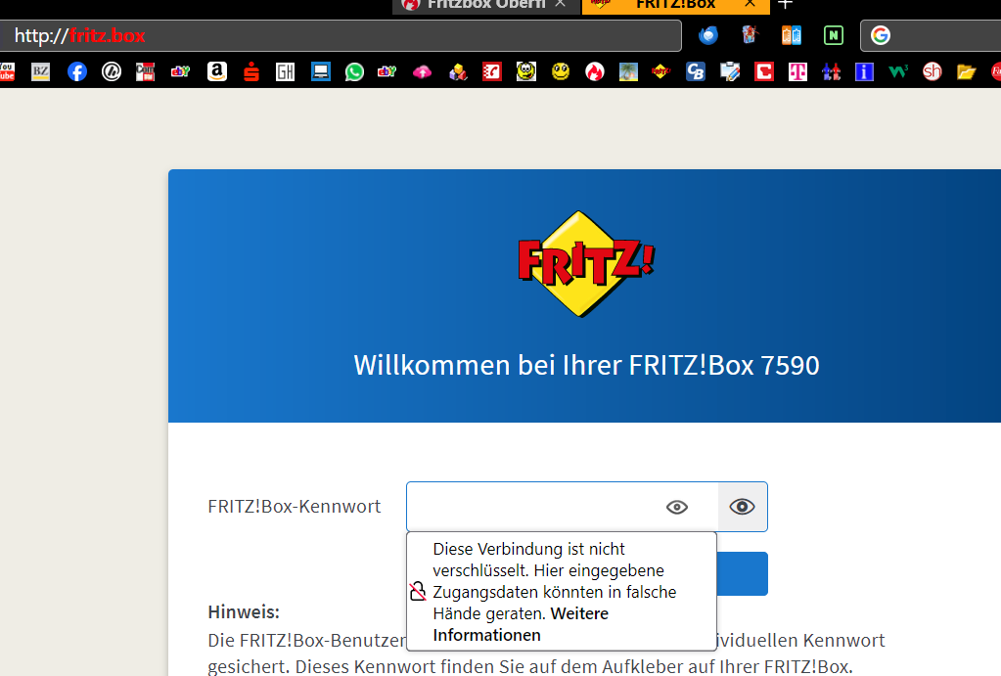Open the green W3 bookmark
The height and width of the screenshot is (676, 1001).
898,71
